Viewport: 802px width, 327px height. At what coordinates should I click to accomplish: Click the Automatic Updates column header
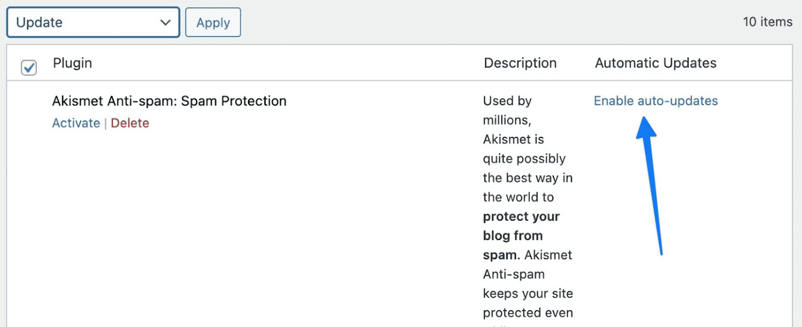coord(655,63)
